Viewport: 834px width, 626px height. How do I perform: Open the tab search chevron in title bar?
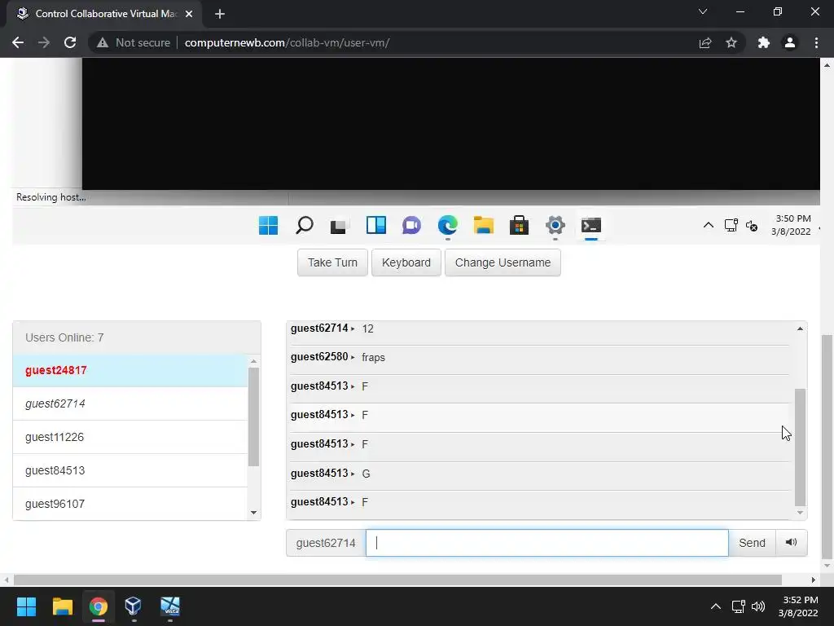703,11
